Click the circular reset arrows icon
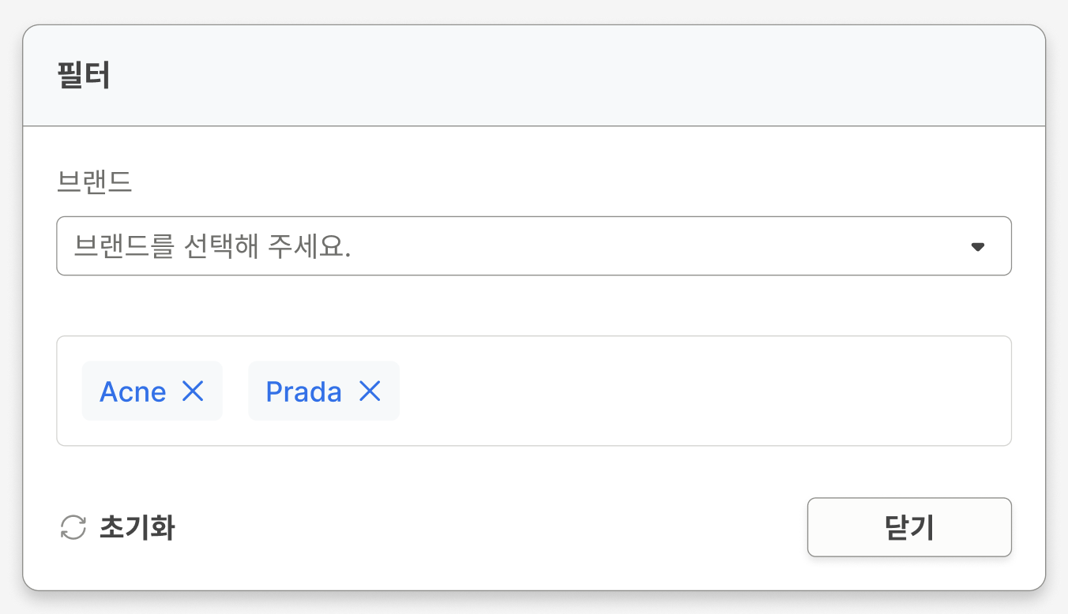 [73, 528]
